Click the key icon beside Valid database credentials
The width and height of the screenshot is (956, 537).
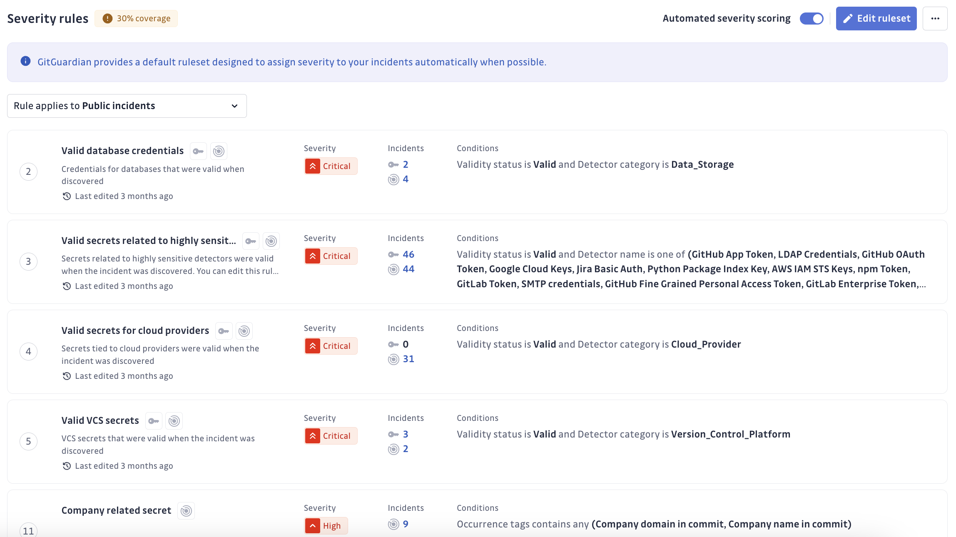point(198,151)
